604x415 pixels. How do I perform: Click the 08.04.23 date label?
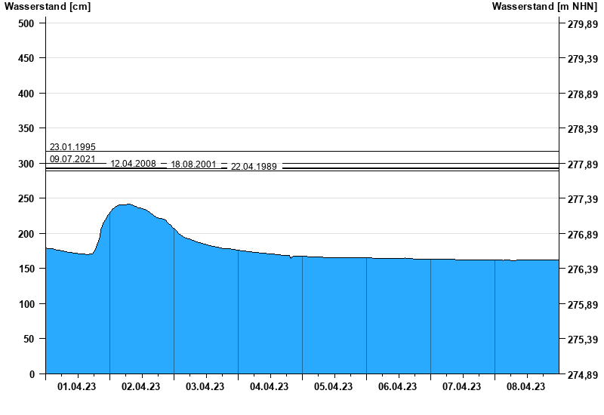[x=526, y=387]
